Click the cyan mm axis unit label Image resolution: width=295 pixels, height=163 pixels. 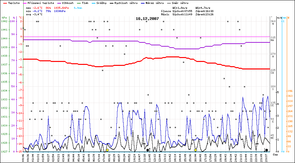pyautogui.click(x=285, y=18)
